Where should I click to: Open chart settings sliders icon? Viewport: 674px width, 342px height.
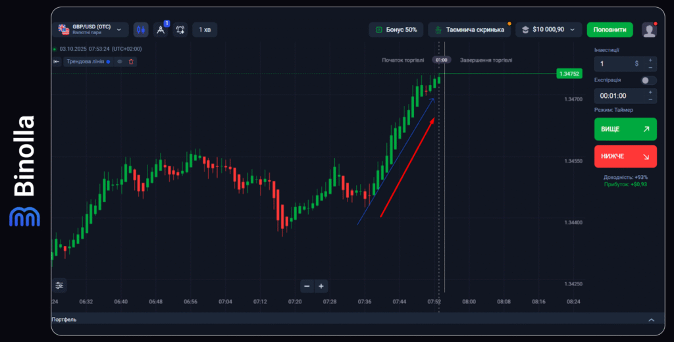click(x=60, y=285)
